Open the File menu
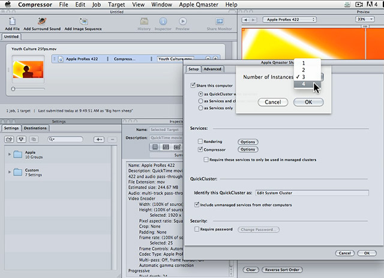Image resolution: width=384 pixels, height=278 pixels. (64, 4)
